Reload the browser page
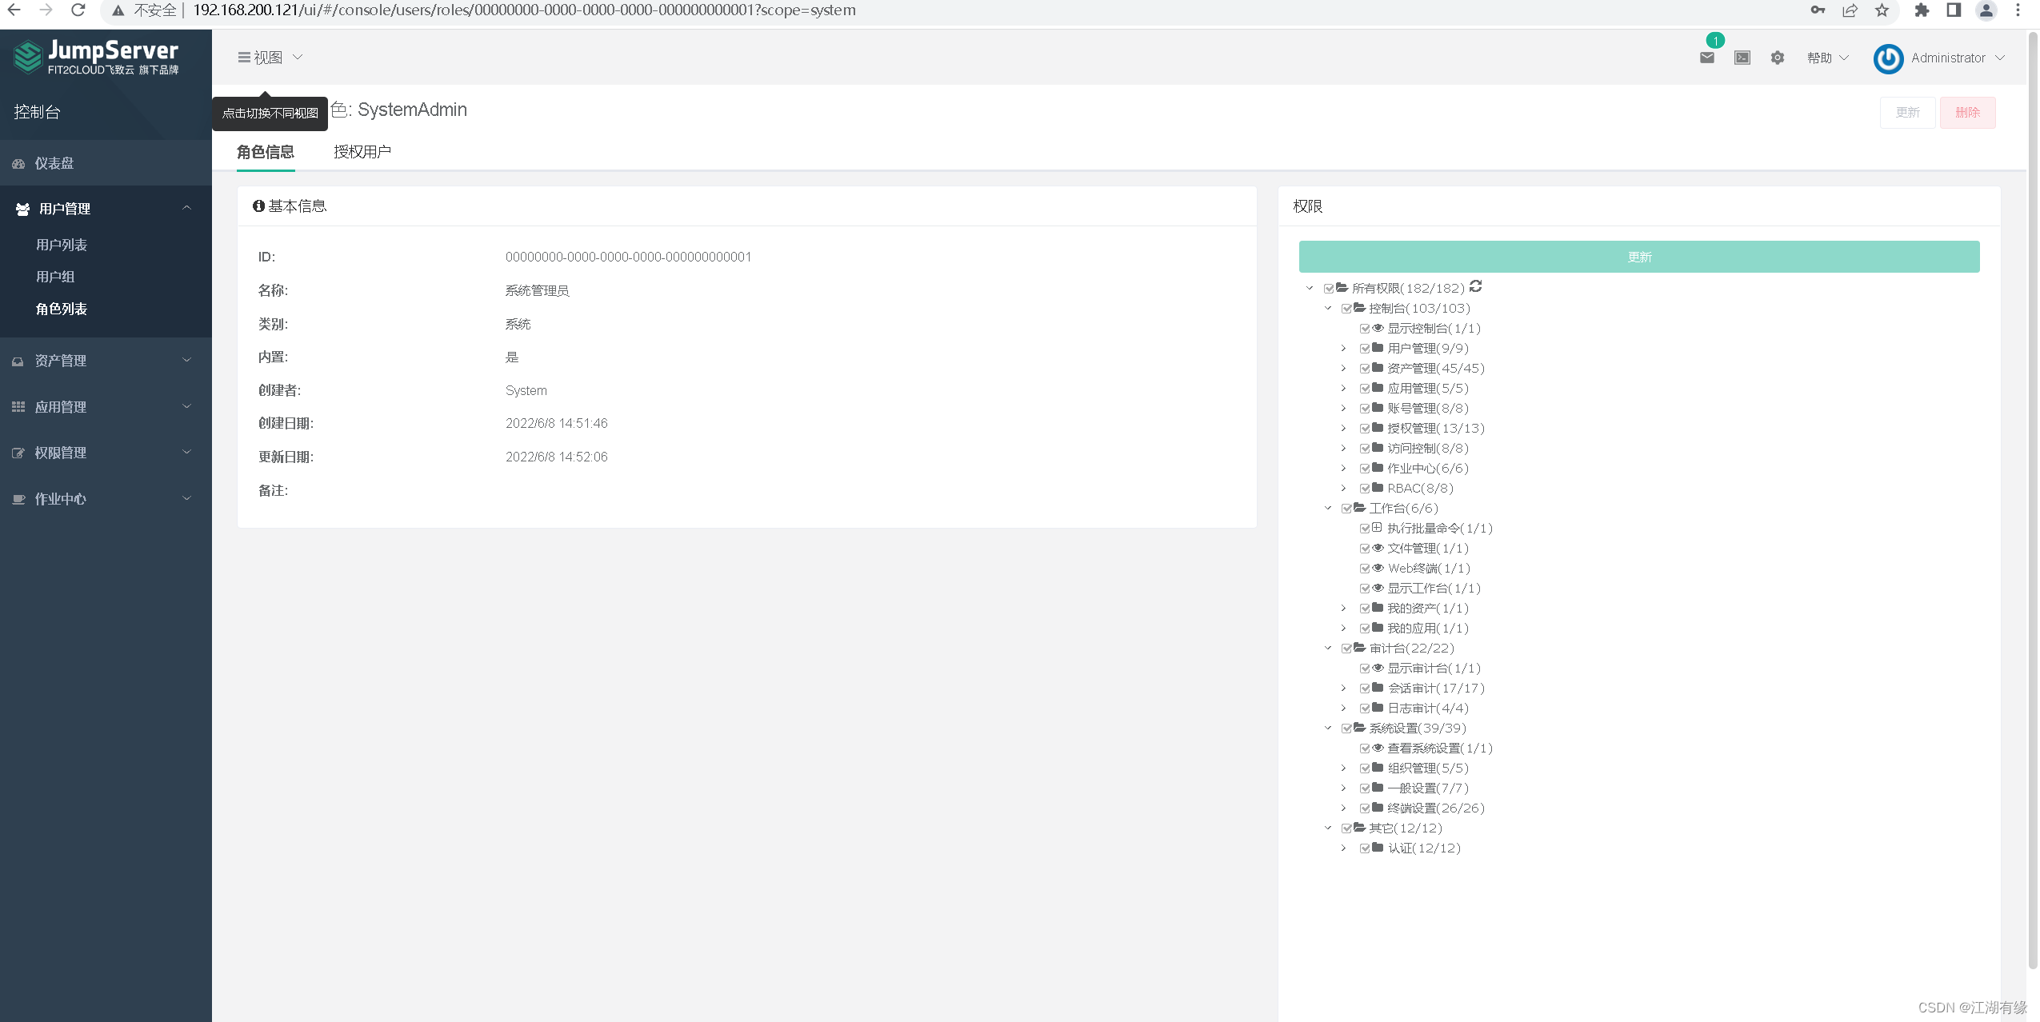 click(78, 10)
